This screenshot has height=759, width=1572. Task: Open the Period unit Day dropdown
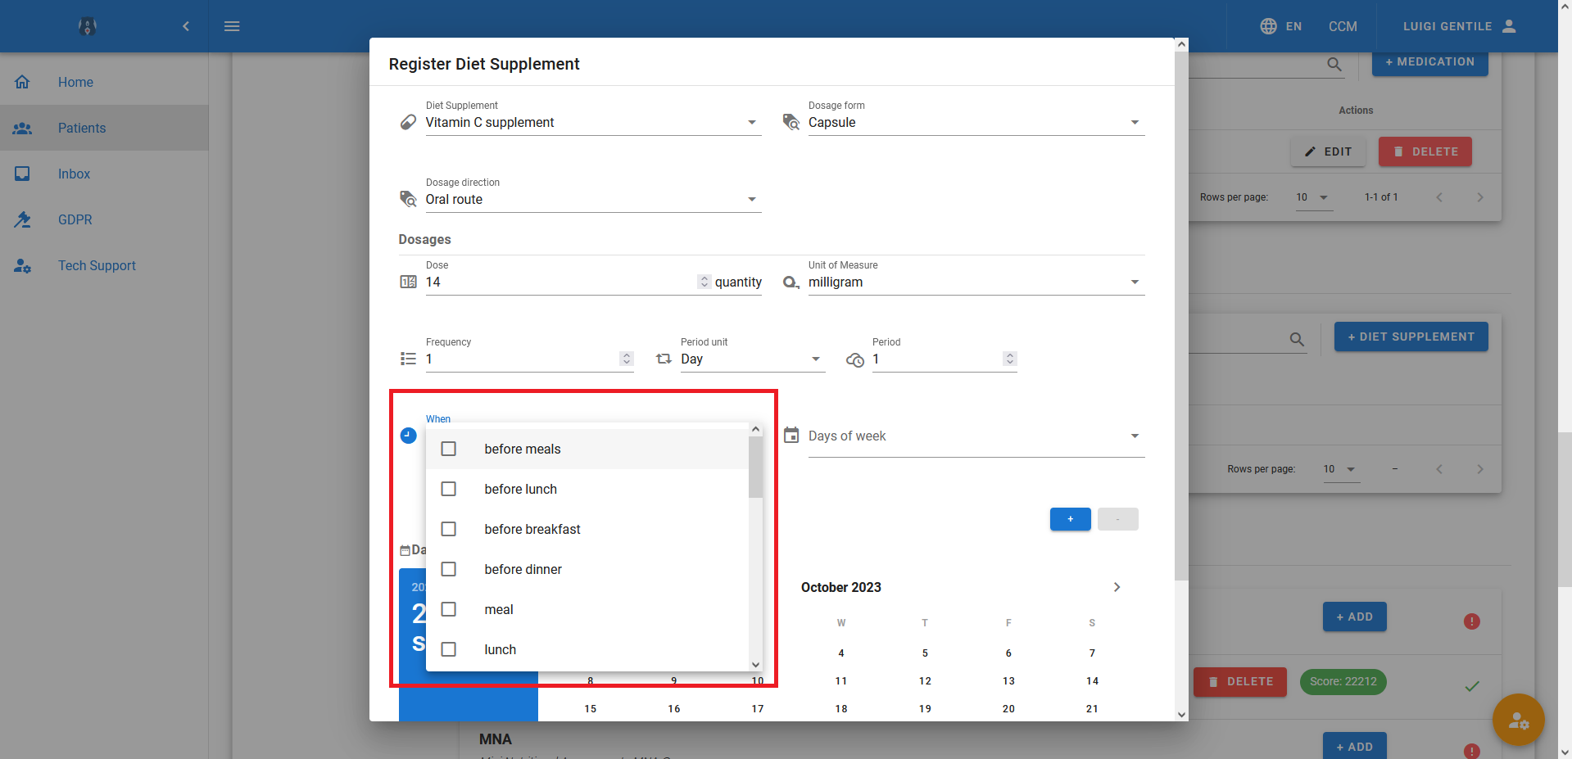[x=816, y=359]
